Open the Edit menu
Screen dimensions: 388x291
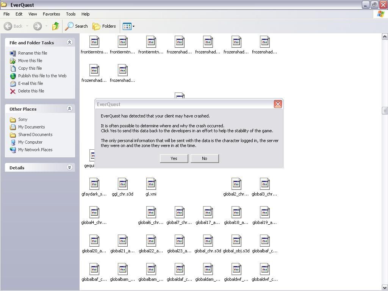[19, 14]
